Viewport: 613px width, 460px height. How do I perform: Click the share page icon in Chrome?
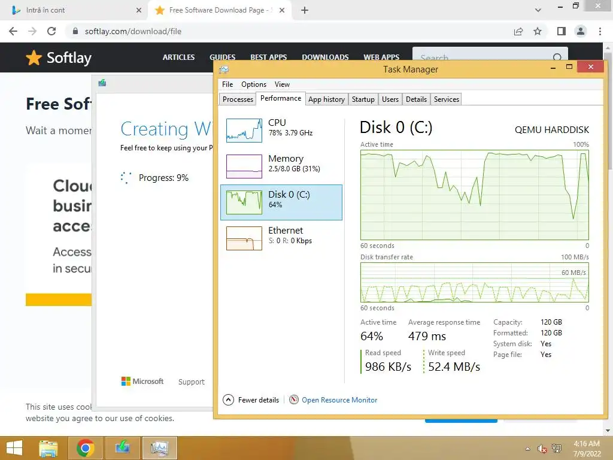point(518,31)
